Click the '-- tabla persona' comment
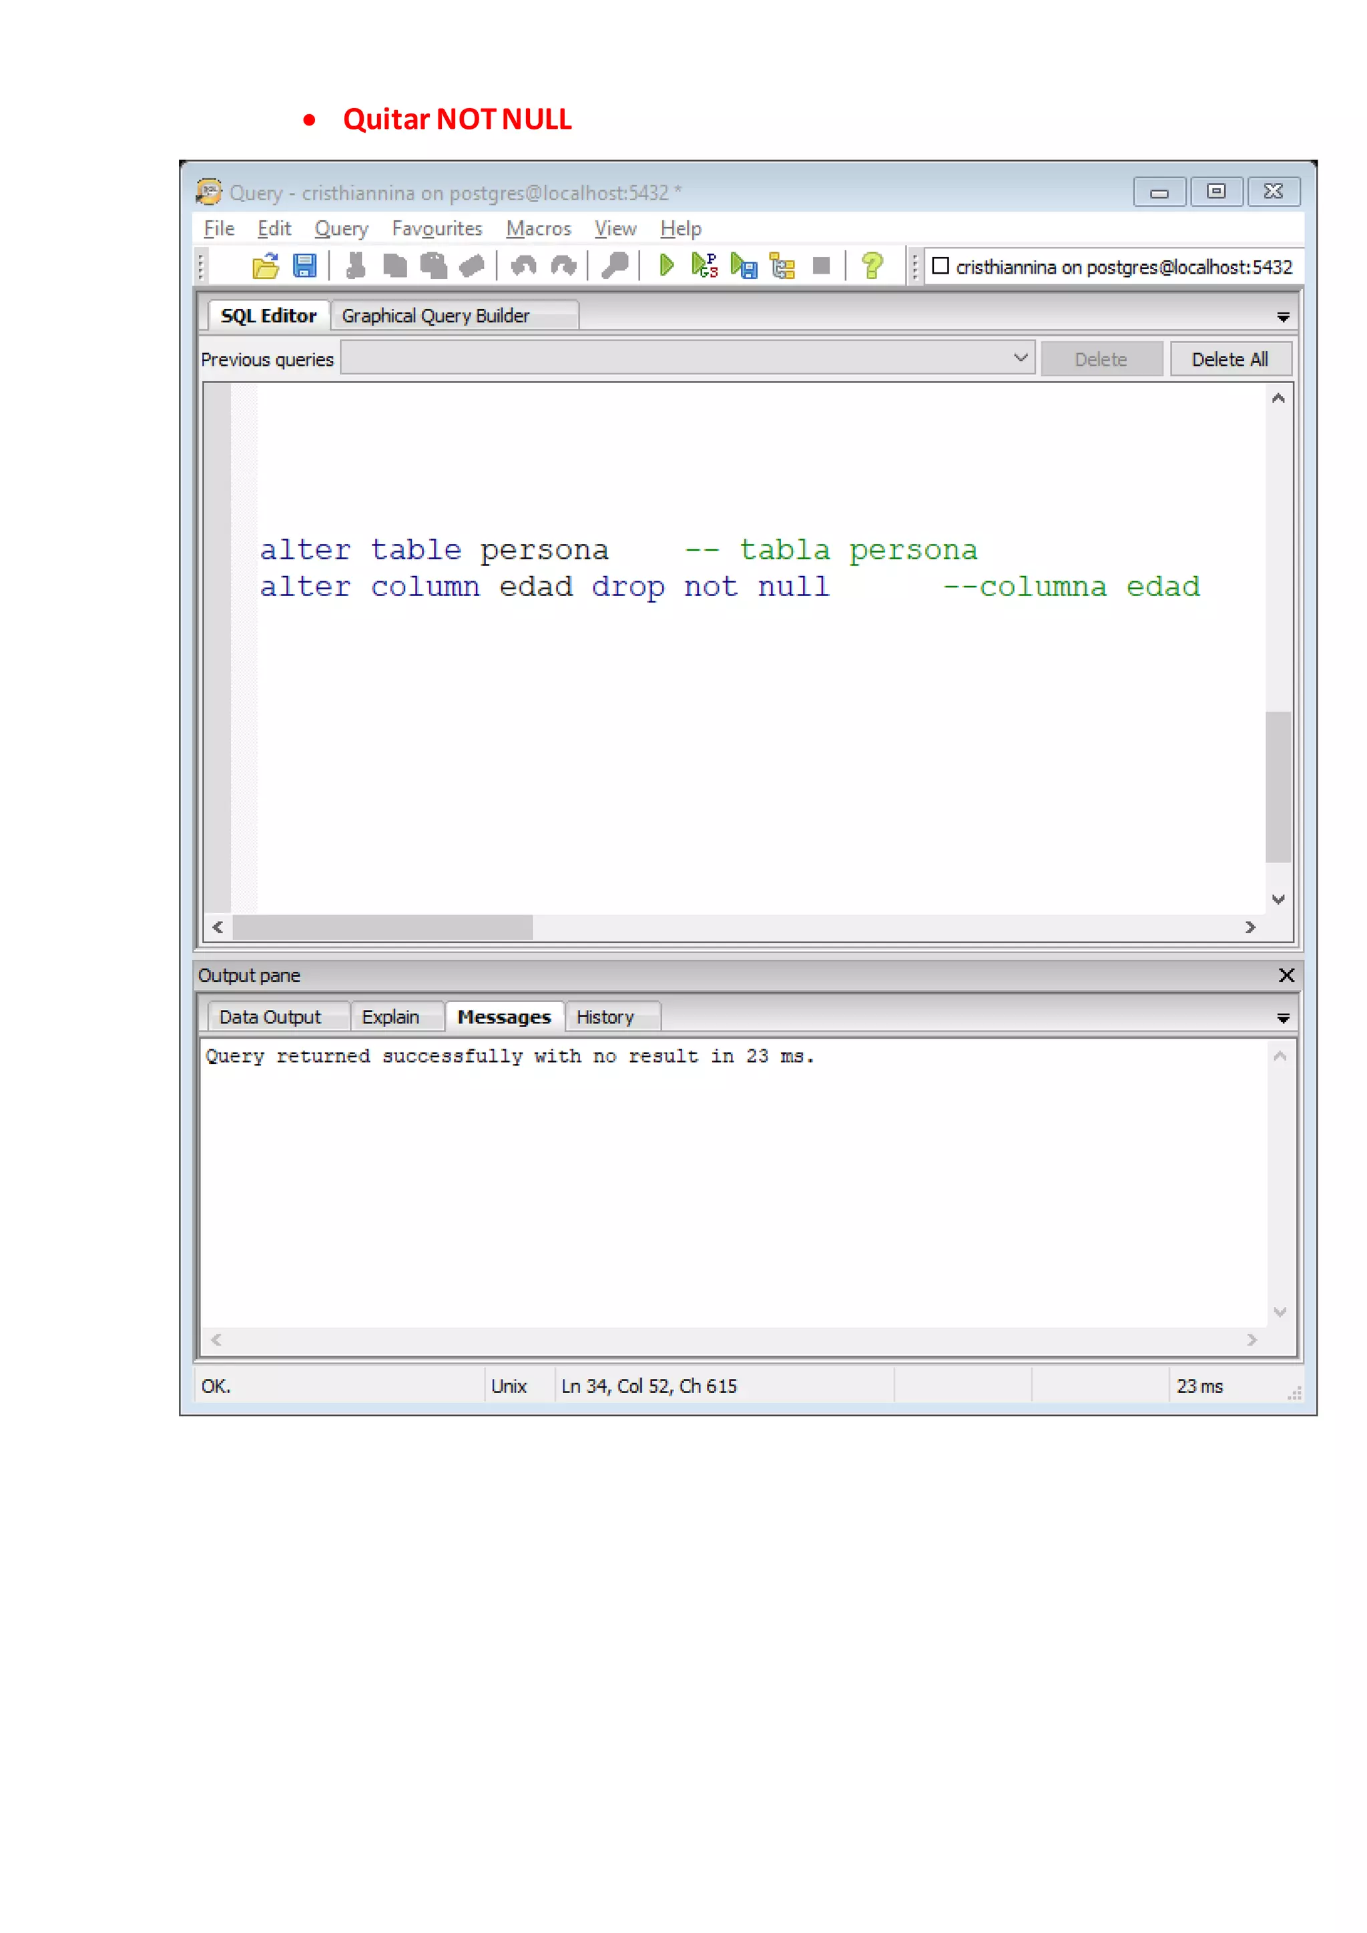The width and height of the screenshot is (1367, 1933). click(831, 551)
